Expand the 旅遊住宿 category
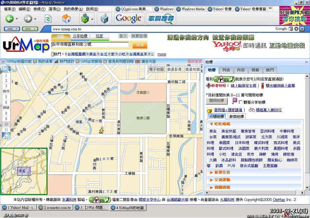The height and width of the screenshot is (218, 310). point(222,172)
